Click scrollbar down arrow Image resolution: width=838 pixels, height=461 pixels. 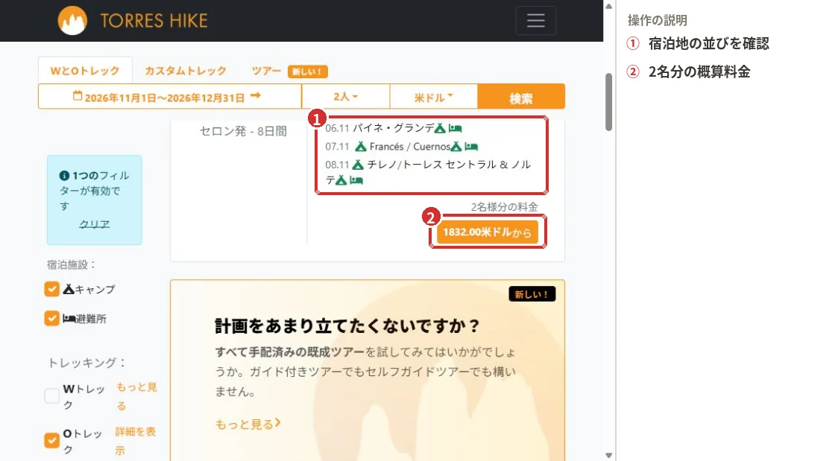tap(608, 455)
